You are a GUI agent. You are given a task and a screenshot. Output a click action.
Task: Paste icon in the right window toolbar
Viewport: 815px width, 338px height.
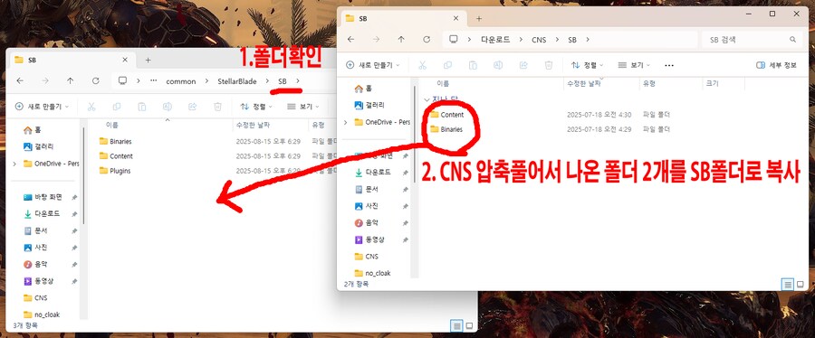click(x=473, y=65)
